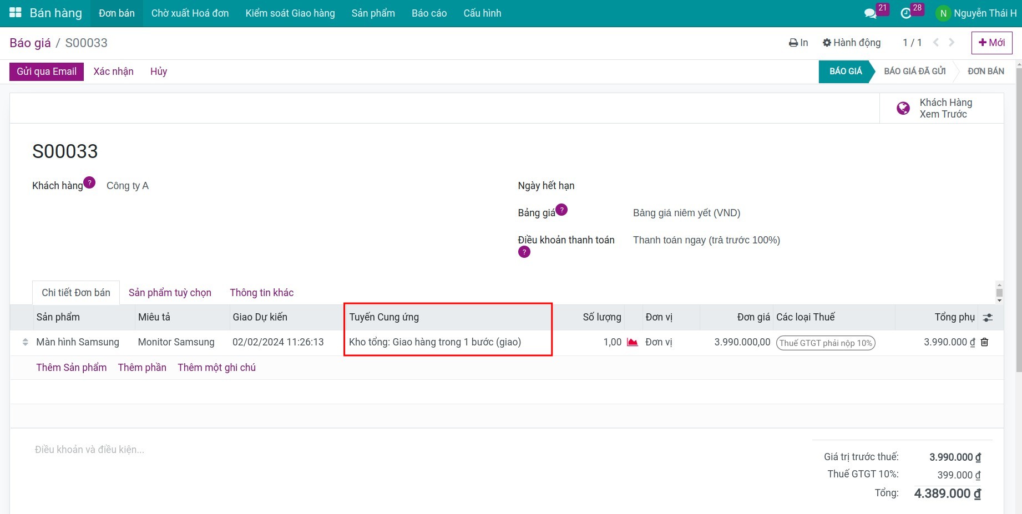
Task: Click the Thêm Sản phẩm link
Action: click(x=72, y=368)
